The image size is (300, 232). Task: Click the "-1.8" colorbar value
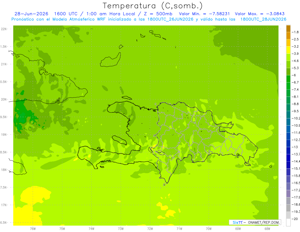point(295,32)
